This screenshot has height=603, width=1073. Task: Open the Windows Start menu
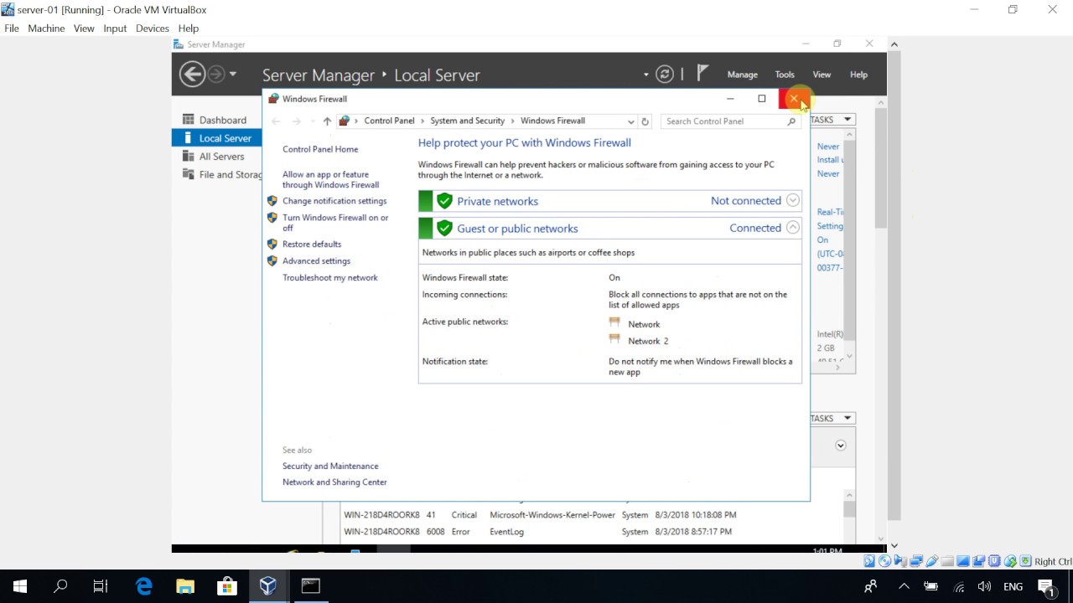click(x=20, y=586)
